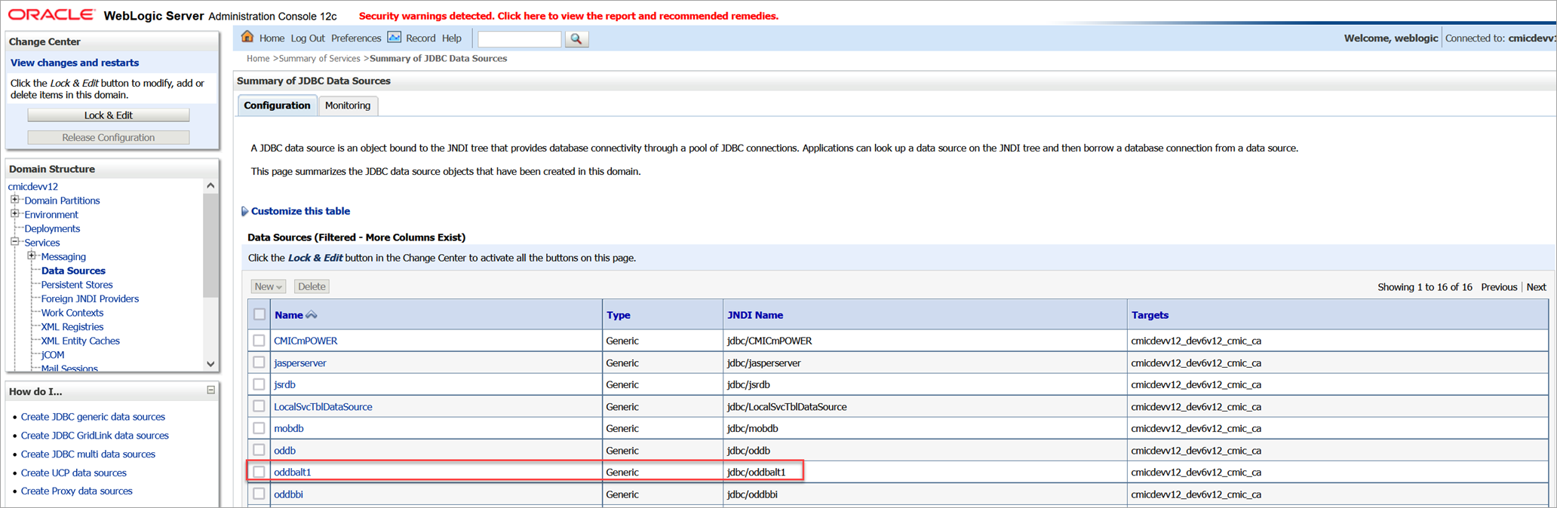Click the magnifying glass search button
1557x508 pixels.
coord(576,38)
